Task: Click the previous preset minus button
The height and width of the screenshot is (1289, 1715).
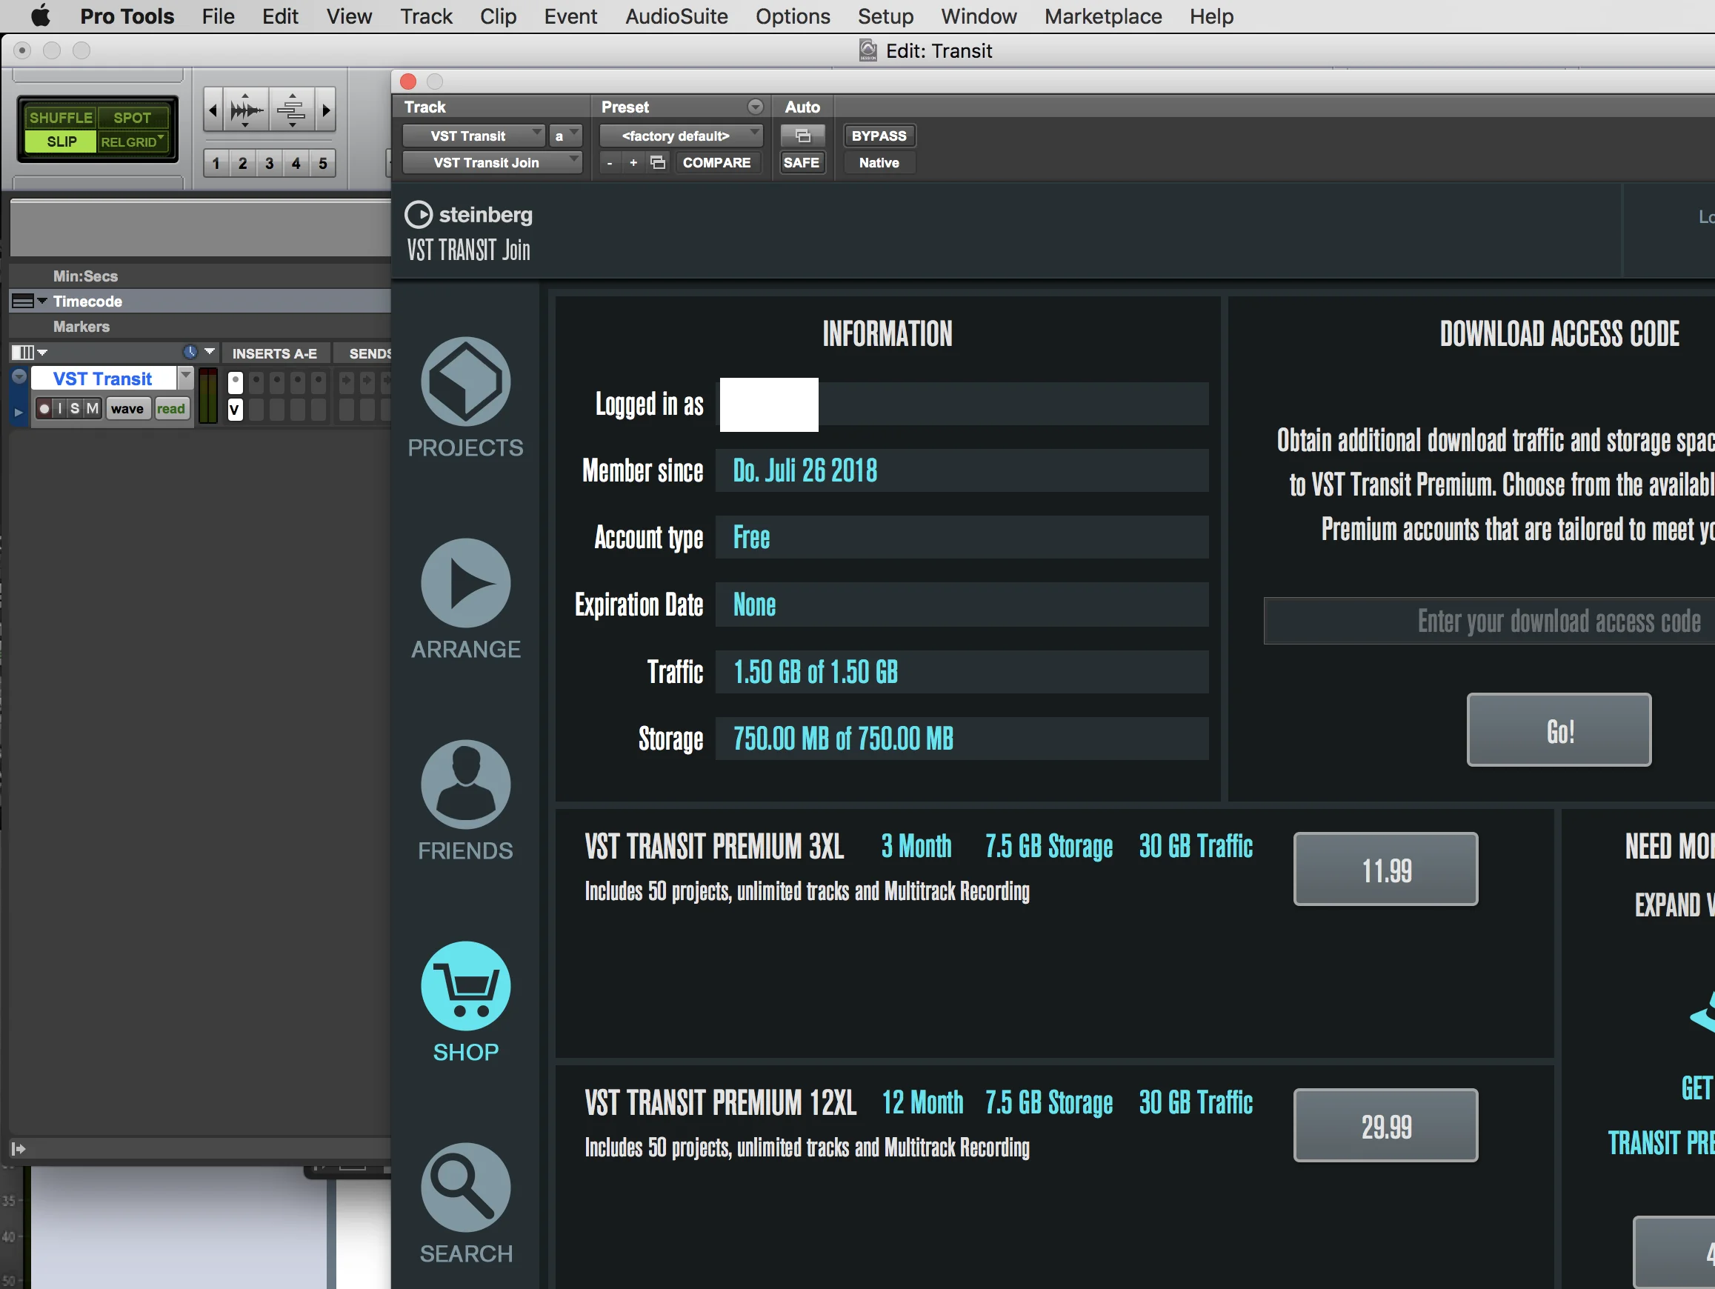Action: pos(610,162)
